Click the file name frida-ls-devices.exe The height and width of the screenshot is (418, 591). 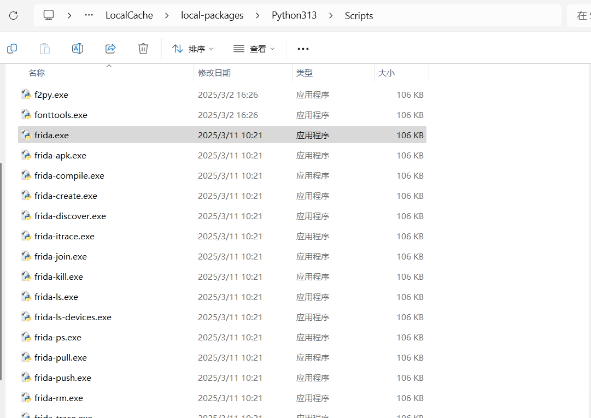[73, 317]
